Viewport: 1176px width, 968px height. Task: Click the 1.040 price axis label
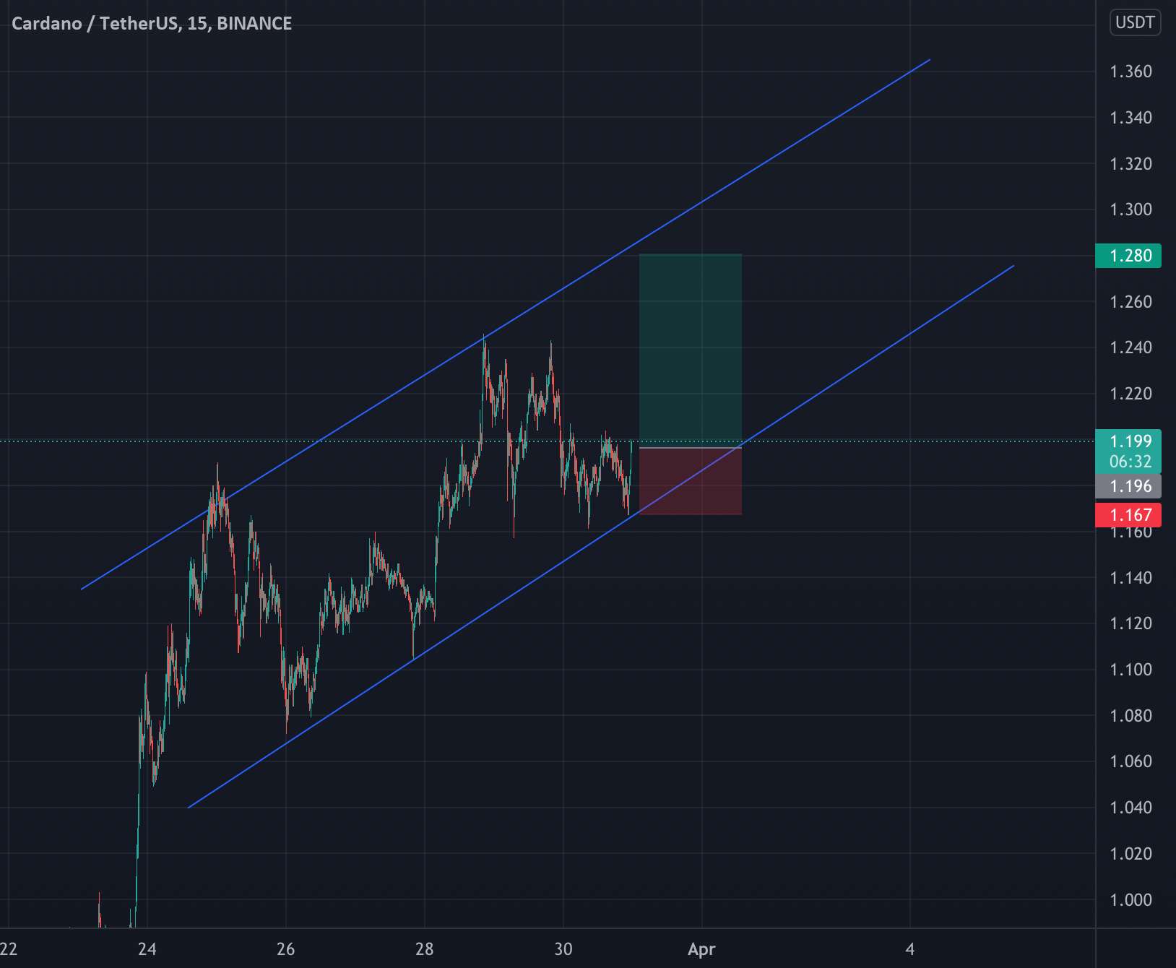(x=1130, y=808)
